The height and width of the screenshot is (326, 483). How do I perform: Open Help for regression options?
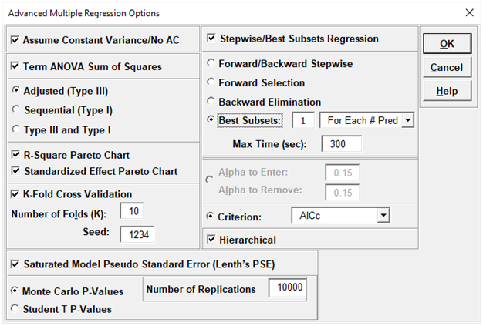448,91
